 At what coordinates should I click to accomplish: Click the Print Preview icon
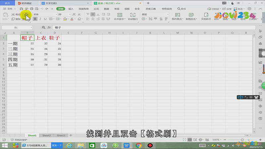point(37,9)
